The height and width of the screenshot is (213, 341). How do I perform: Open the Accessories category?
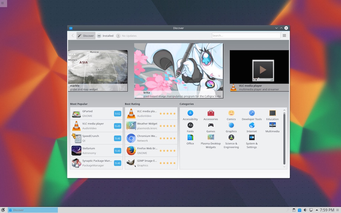pyautogui.click(x=210, y=115)
